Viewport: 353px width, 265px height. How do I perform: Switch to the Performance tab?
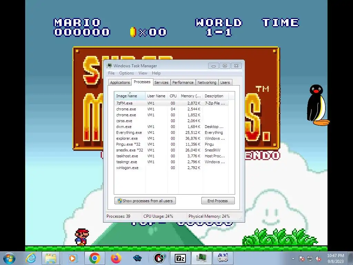point(183,82)
